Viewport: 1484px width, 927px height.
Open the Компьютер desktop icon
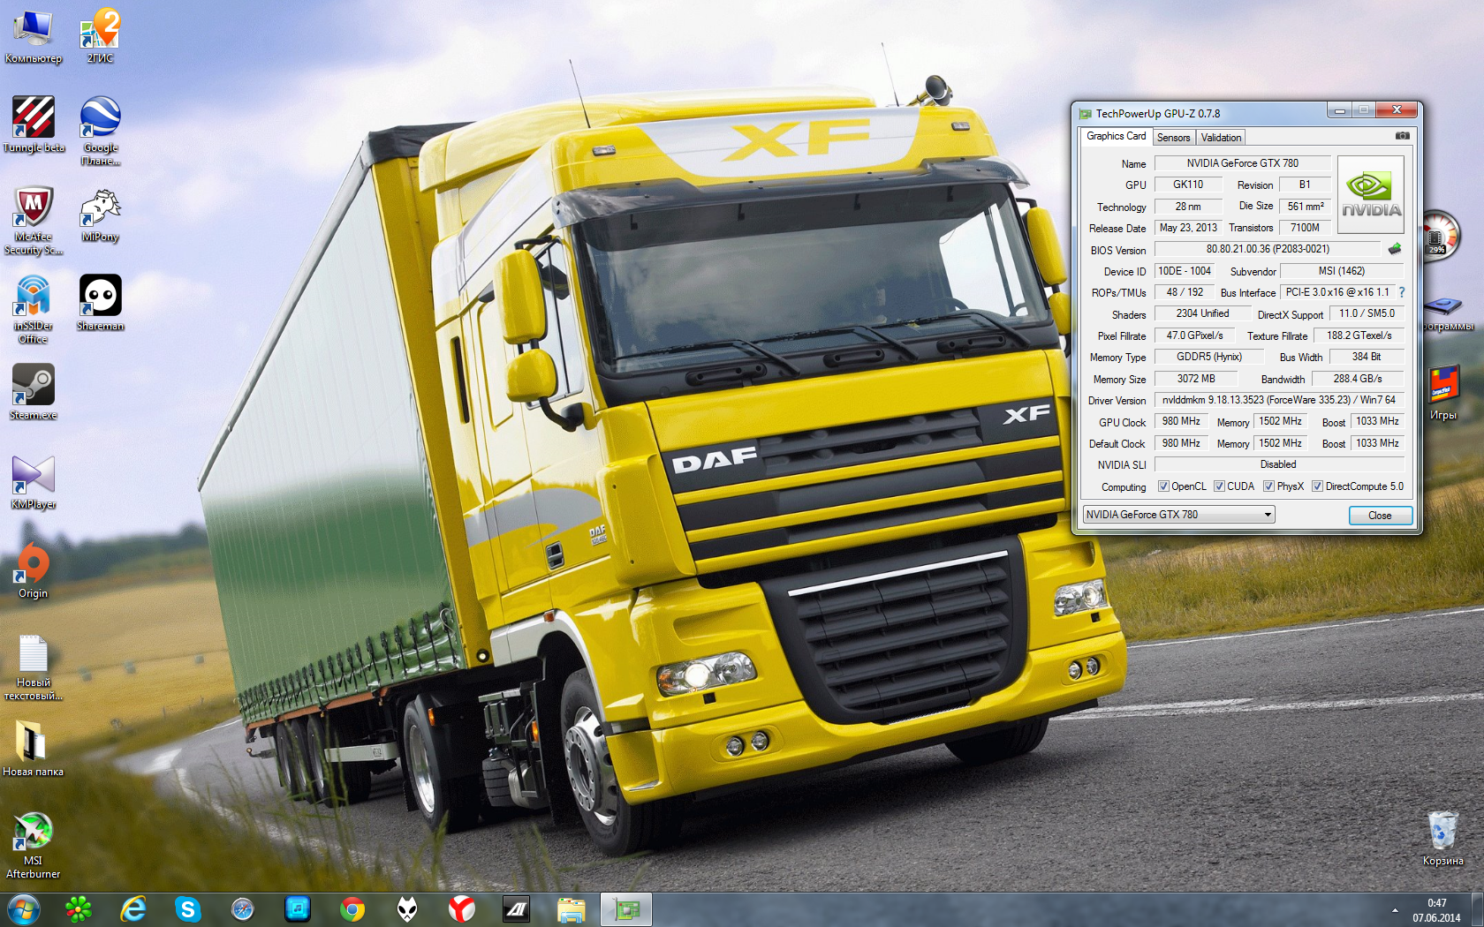33,37
